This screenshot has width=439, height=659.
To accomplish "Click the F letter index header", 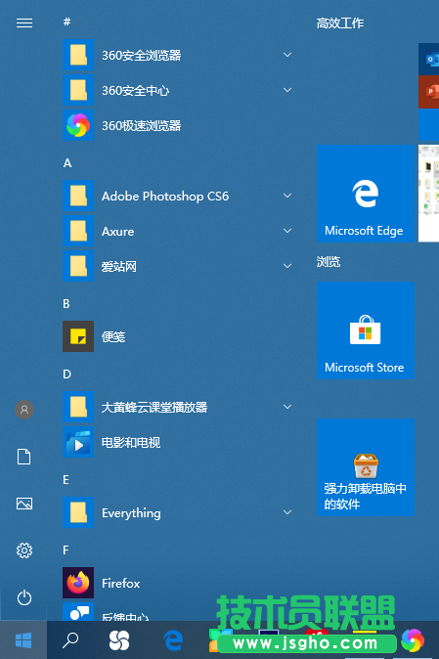I will click(x=66, y=550).
